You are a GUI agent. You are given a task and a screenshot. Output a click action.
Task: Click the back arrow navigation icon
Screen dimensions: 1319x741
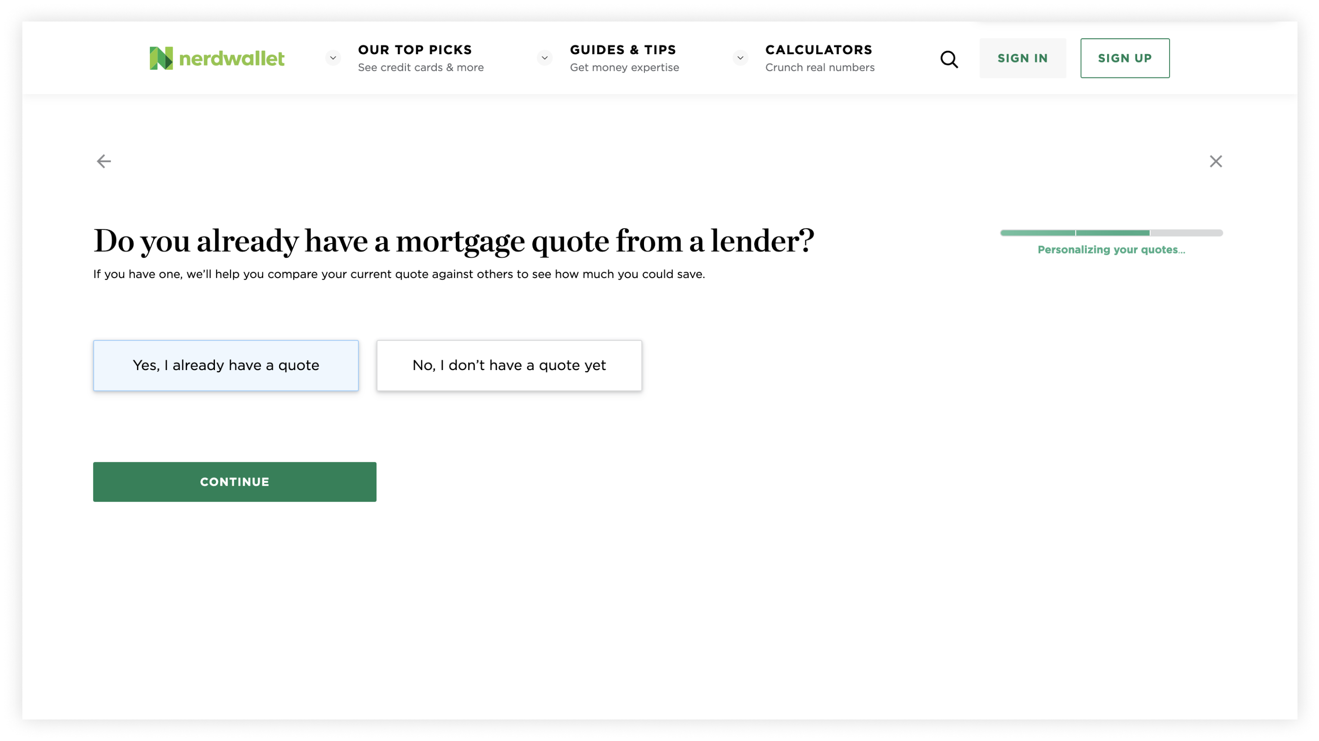tap(104, 161)
